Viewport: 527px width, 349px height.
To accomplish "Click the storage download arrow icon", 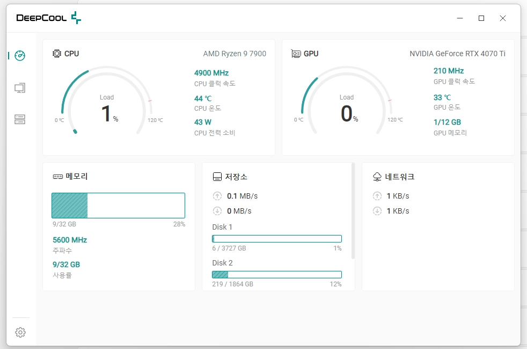I will point(217,211).
